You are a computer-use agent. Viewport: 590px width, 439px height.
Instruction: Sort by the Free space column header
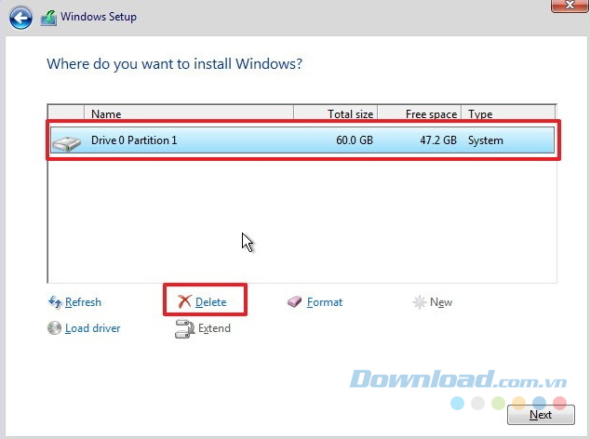419,113
